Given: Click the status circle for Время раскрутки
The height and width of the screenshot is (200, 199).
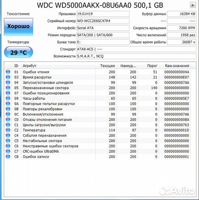Looking at the screenshot, I should (x=8, y=77).
